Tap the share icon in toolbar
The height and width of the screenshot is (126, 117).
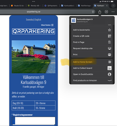click(x=100, y=12)
